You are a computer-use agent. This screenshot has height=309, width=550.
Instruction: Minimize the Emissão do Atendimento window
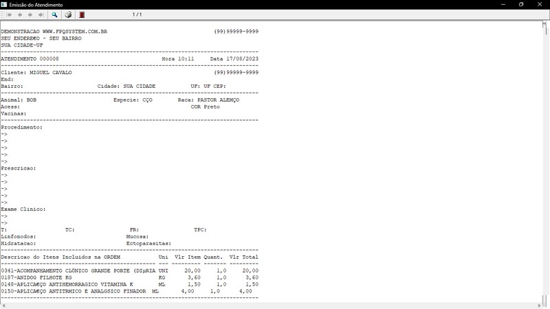click(503, 5)
